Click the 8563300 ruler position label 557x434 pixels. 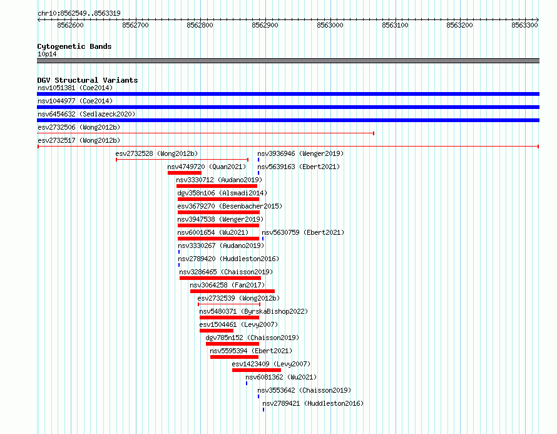pyautogui.click(x=524, y=25)
